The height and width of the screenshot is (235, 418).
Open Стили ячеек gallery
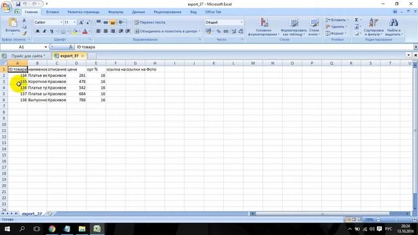click(314, 27)
